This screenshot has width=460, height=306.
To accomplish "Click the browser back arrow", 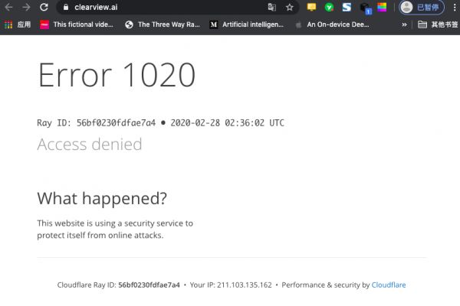I will [x=8, y=8].
